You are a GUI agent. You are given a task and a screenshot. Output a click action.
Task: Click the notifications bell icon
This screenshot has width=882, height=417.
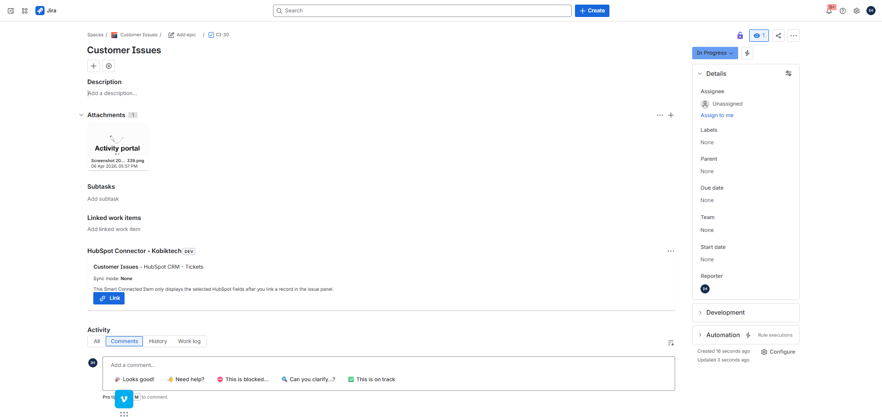coord(829,10)
